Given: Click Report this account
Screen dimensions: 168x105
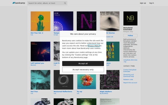Looking at the screenshot, I should click(130, 83).
